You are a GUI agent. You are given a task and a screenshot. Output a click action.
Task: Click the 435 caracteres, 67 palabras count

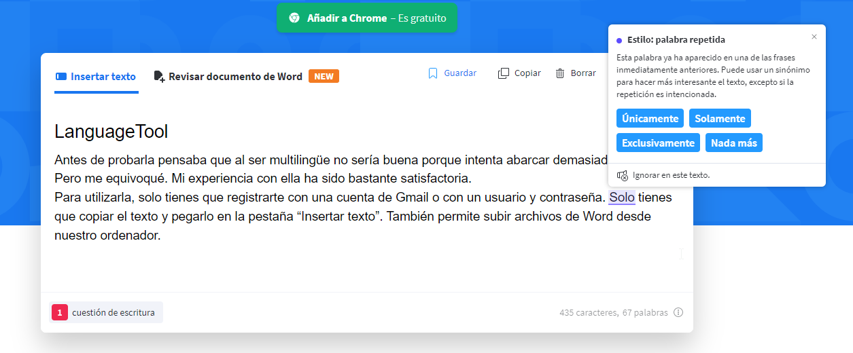tap(614, 313)
